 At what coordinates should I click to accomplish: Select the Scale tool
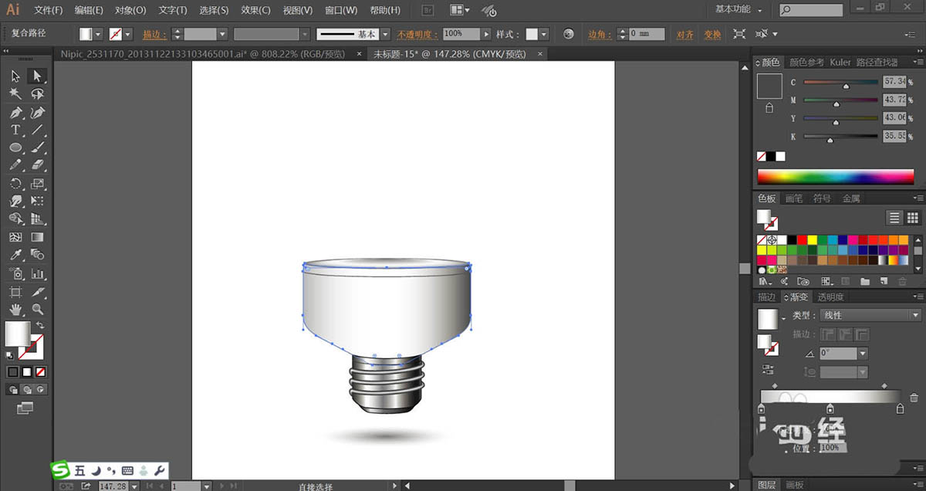[x=37, y=184]
